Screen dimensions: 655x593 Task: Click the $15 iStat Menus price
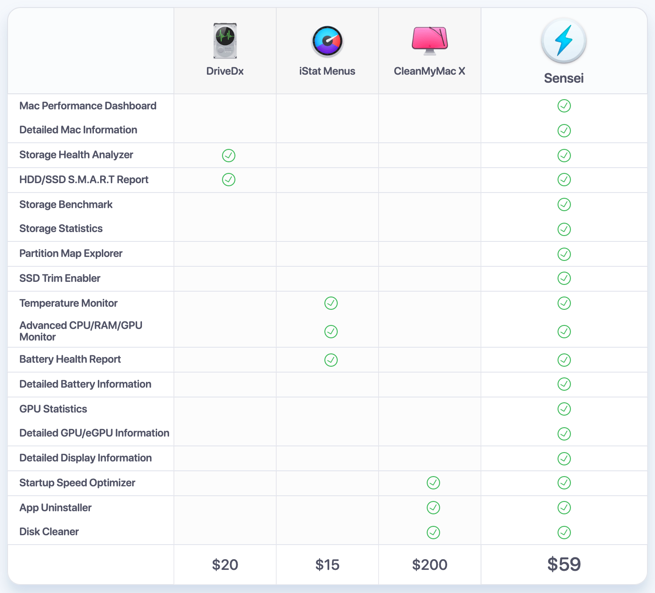point(327,565)
